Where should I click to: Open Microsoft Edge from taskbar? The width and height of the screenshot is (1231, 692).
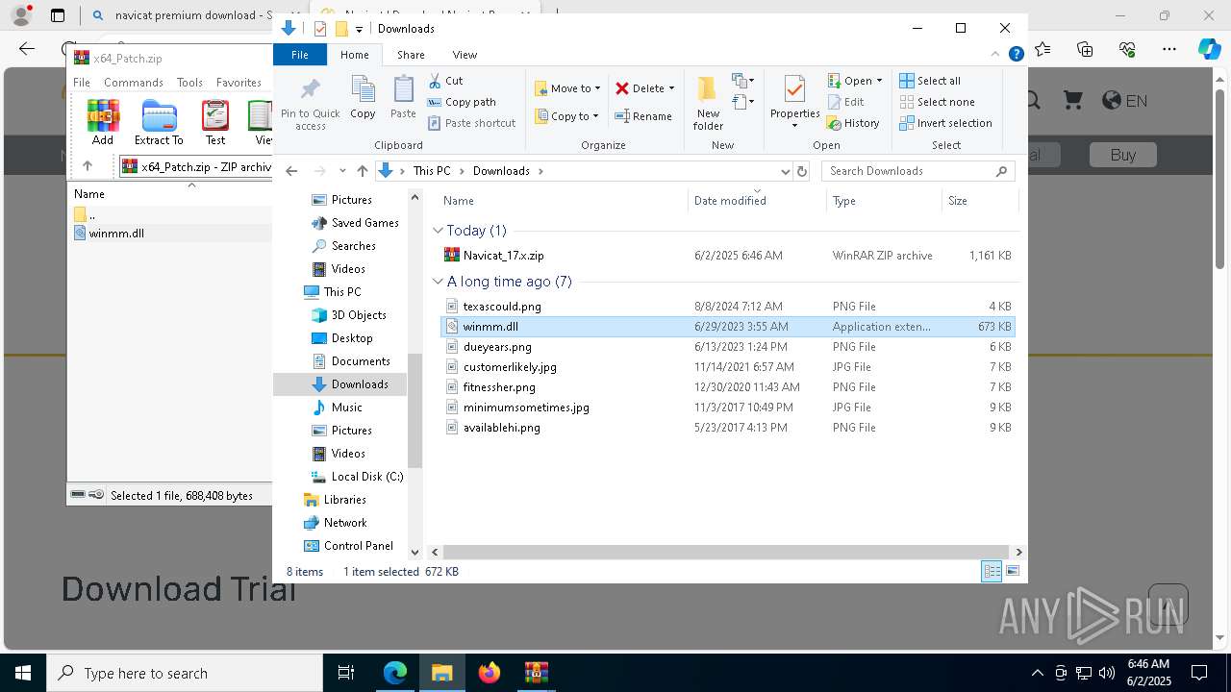click(x=395, y=673)
